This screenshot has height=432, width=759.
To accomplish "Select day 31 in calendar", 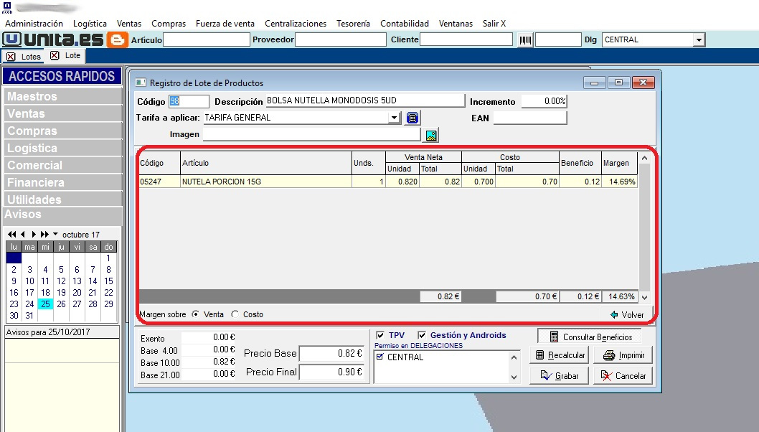I will coord(29,315).
